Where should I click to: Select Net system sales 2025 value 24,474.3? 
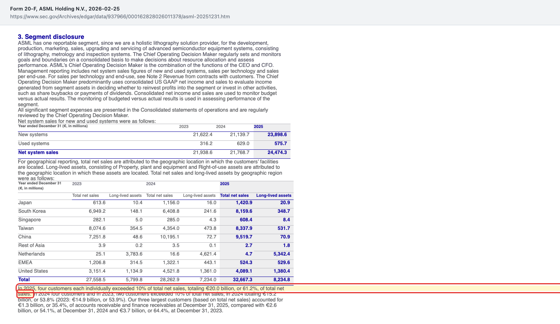(x=277, y=152)
